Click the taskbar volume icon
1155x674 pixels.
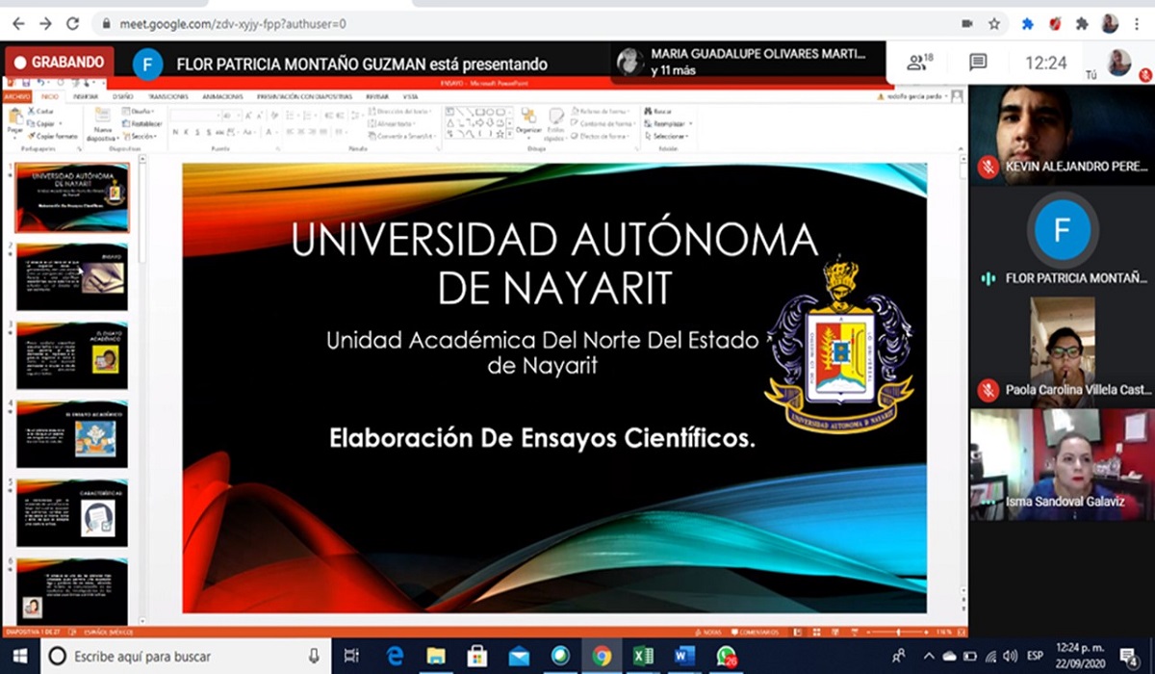tap(1009, 656)
